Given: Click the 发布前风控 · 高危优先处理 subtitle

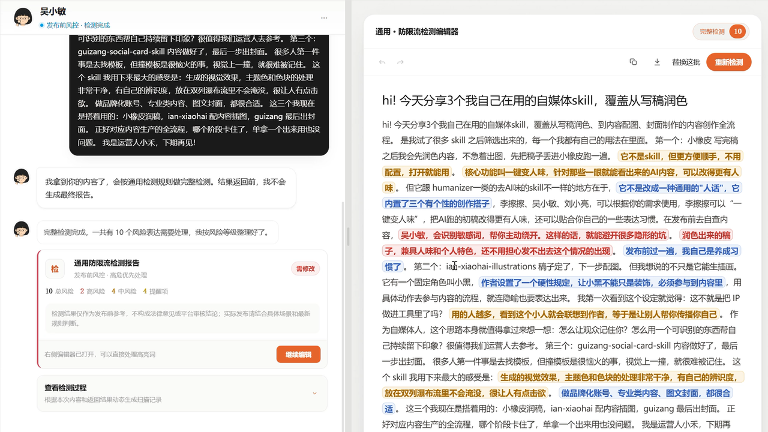Looking at the screenshot, I should pyautogui.click(x=110, y=275).
